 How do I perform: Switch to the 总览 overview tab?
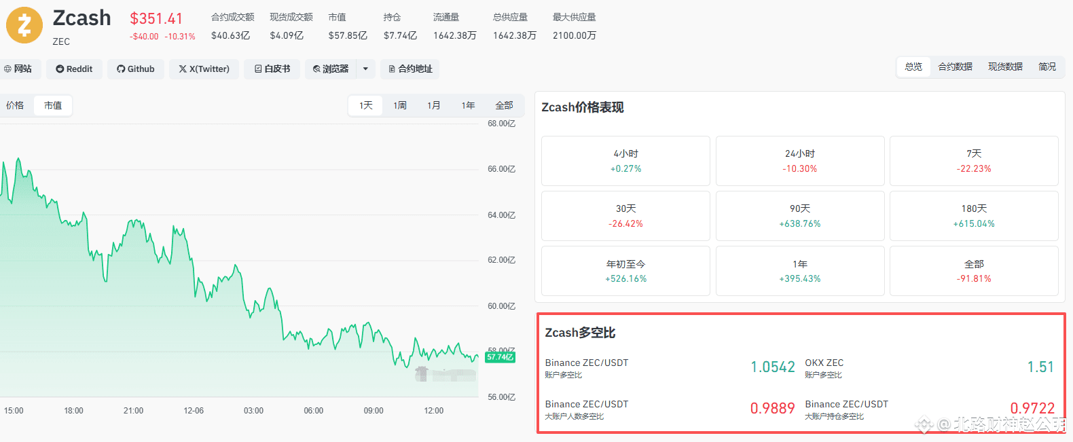pos(913,67)
